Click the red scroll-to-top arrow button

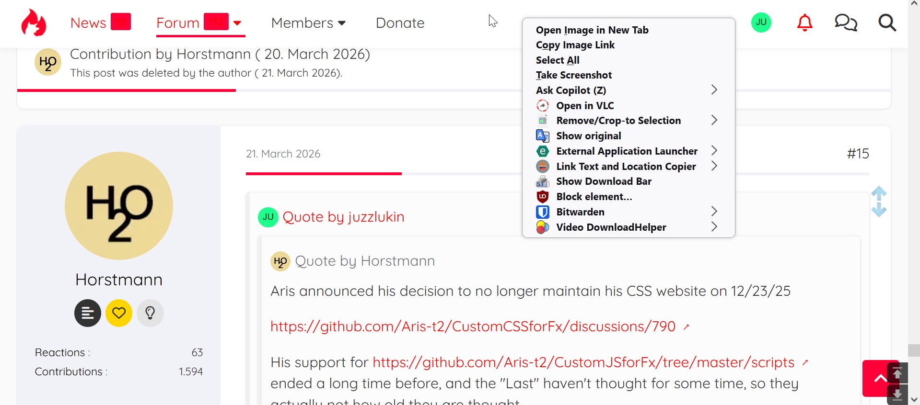pos(879,378)
